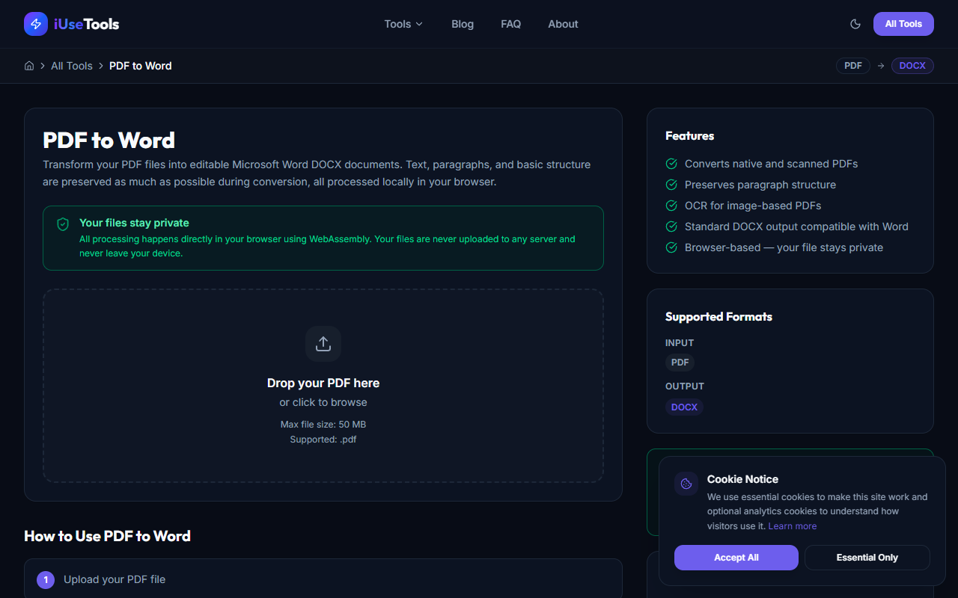The width and height of the screenshot is (958, 598).
Task: Click the home icon in the breadcrumb
Action: 28,66
